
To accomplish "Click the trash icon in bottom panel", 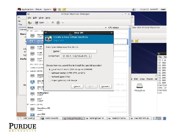I will (164, 118).
